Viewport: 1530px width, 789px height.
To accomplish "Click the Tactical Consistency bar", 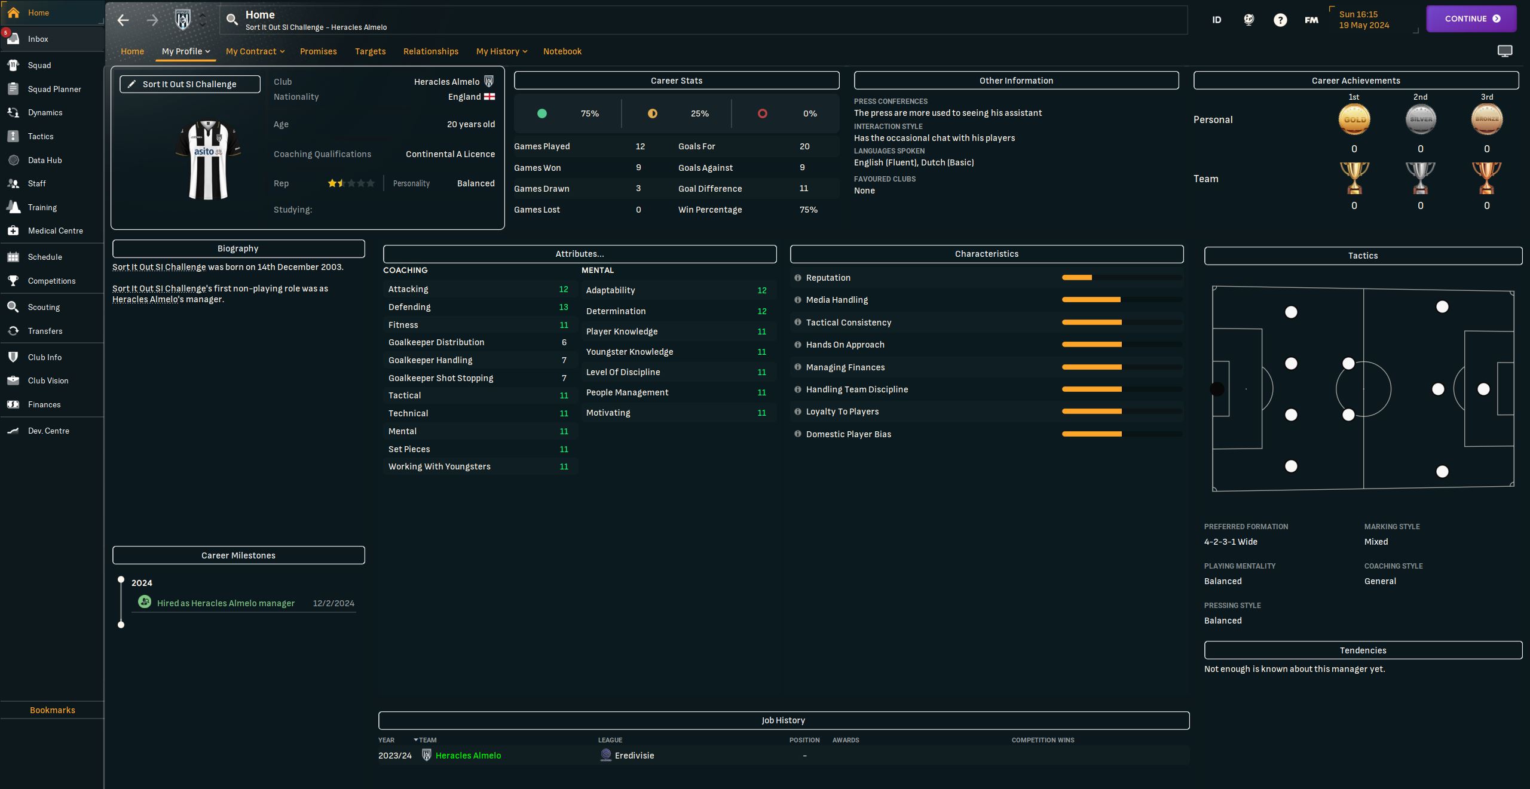I will point(1122,323).
